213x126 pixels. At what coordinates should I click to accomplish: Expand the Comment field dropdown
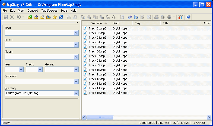tap(76, 82)
